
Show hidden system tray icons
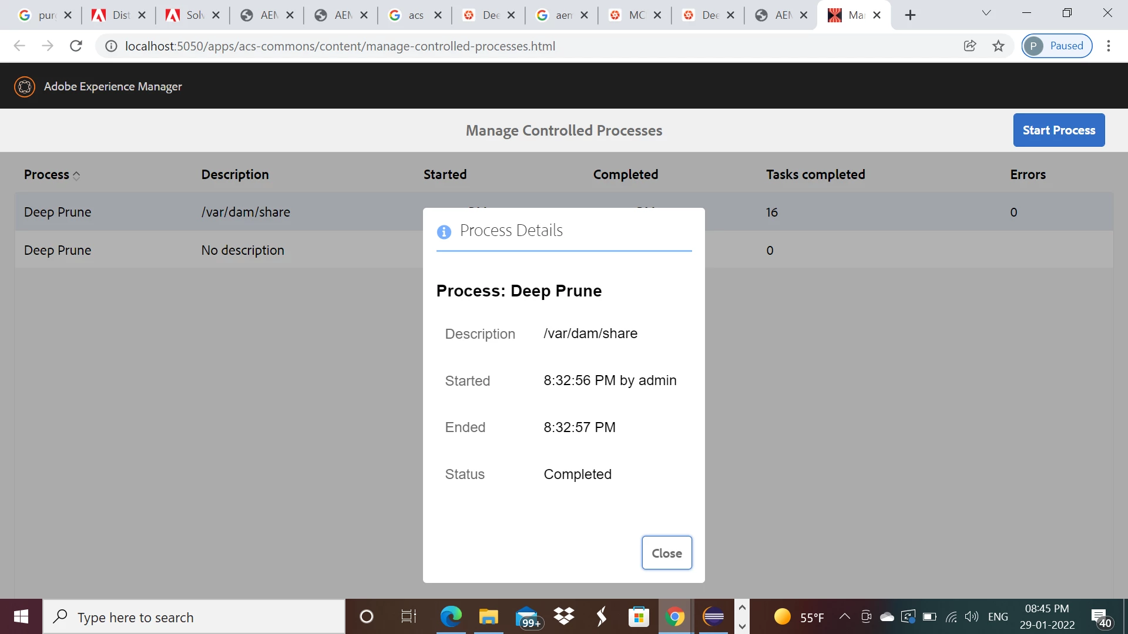(844, 616)
